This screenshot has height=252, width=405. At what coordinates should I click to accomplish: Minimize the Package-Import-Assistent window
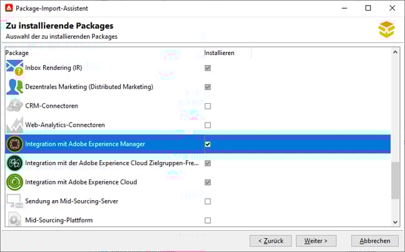point(344,8)
